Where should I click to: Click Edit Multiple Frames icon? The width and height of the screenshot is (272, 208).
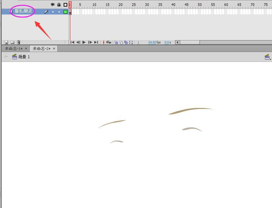[126, 42]
